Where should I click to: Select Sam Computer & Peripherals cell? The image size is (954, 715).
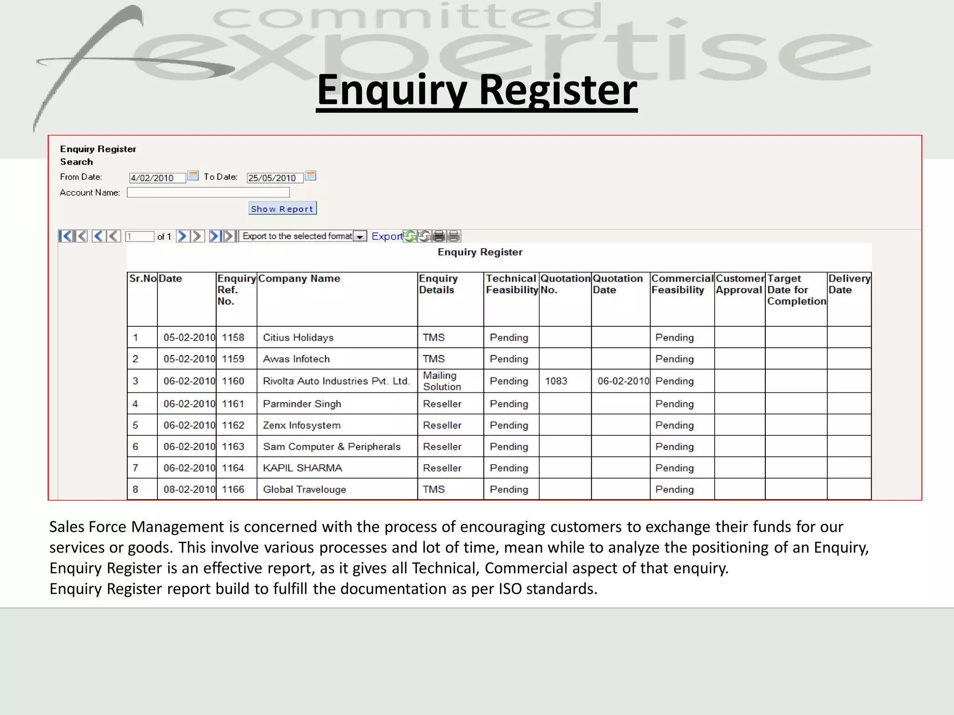coord(337,446)
